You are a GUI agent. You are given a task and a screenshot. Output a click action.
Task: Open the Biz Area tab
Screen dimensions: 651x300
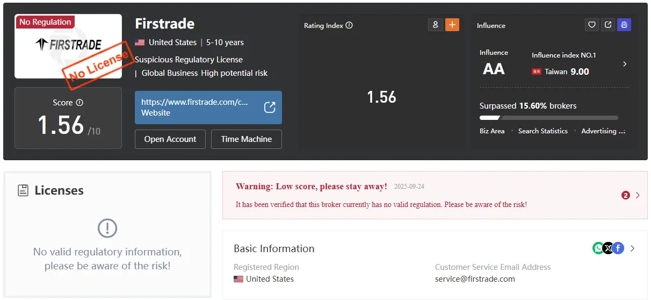coord(492,131)
